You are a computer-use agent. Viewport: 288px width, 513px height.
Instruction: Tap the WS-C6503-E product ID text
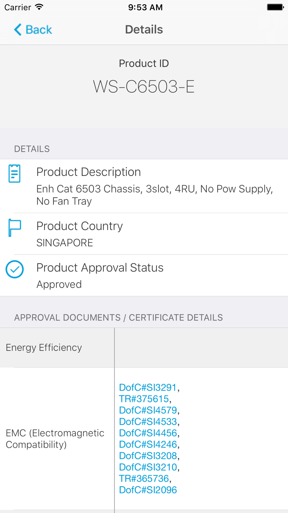[144, 87]
